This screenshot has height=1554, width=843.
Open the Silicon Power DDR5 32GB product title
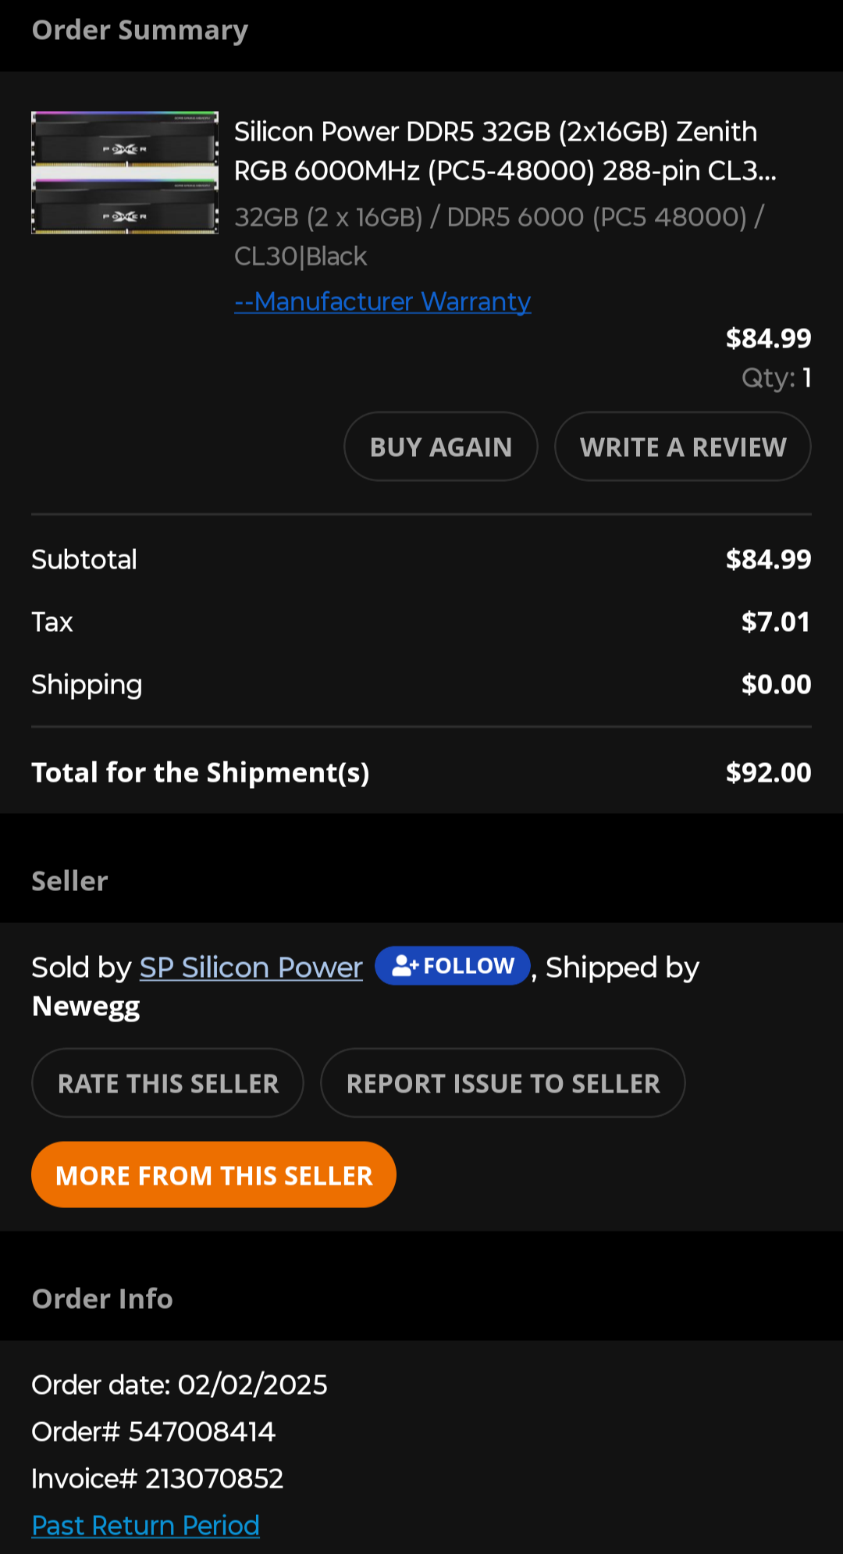click(505, 151)
